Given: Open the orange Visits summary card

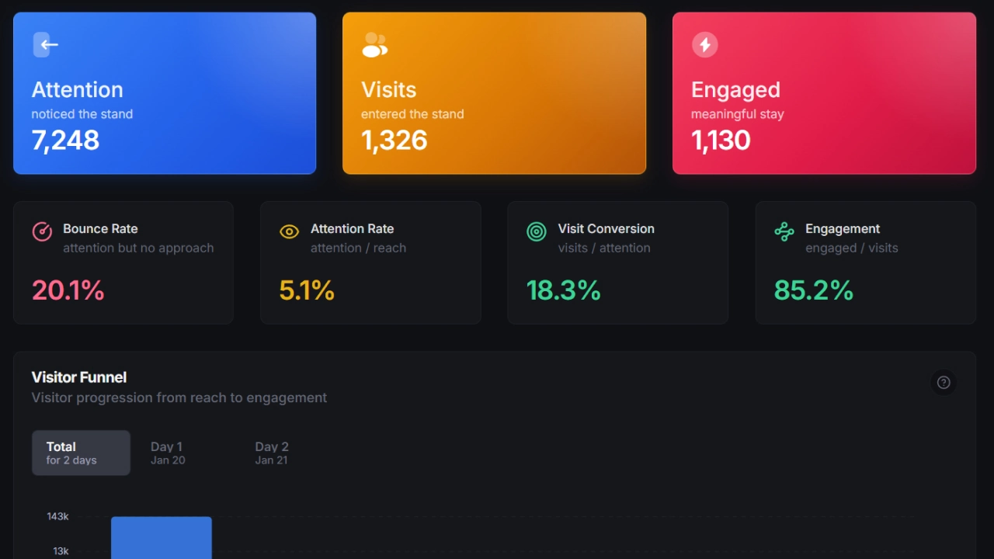Looking at the screenshot, I should 494,93.
